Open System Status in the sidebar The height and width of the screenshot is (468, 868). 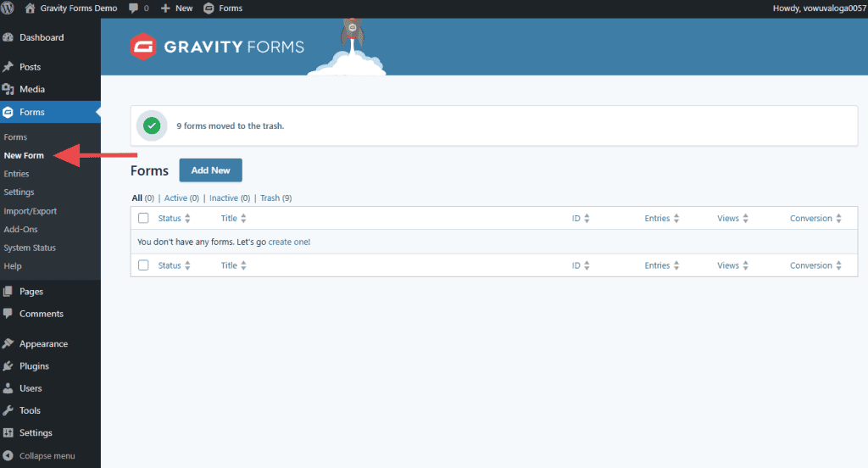tap(30, 248)
